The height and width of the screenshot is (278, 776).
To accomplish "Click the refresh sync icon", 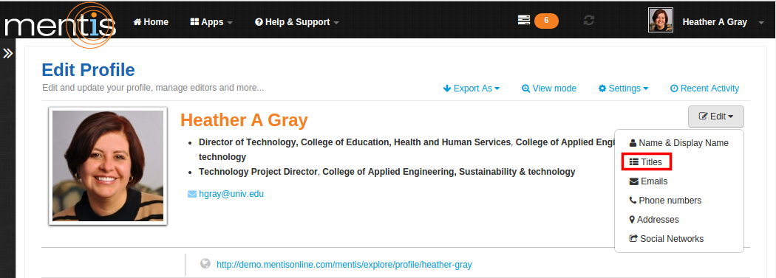I will click(588, 21).
